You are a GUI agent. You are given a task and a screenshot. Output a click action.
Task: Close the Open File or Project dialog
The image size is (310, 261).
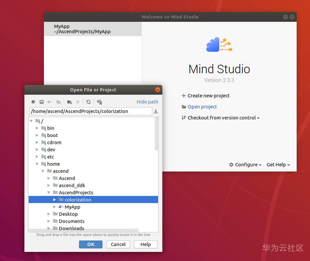pyautogui.click(x=157, y=90)
